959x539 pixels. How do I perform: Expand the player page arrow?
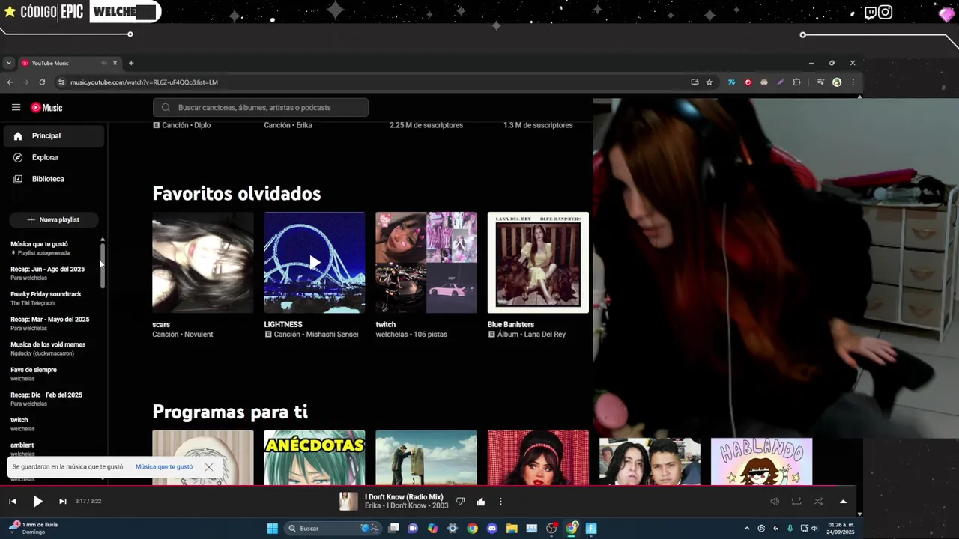pos(843,502)
